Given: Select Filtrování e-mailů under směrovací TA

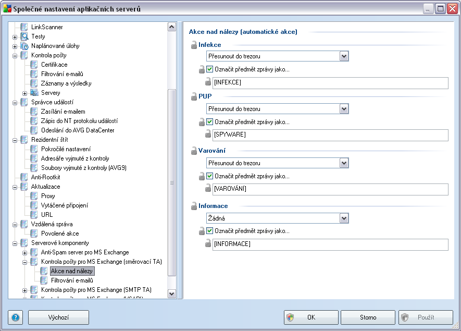Looking at the screenshot, I should 72,280.
